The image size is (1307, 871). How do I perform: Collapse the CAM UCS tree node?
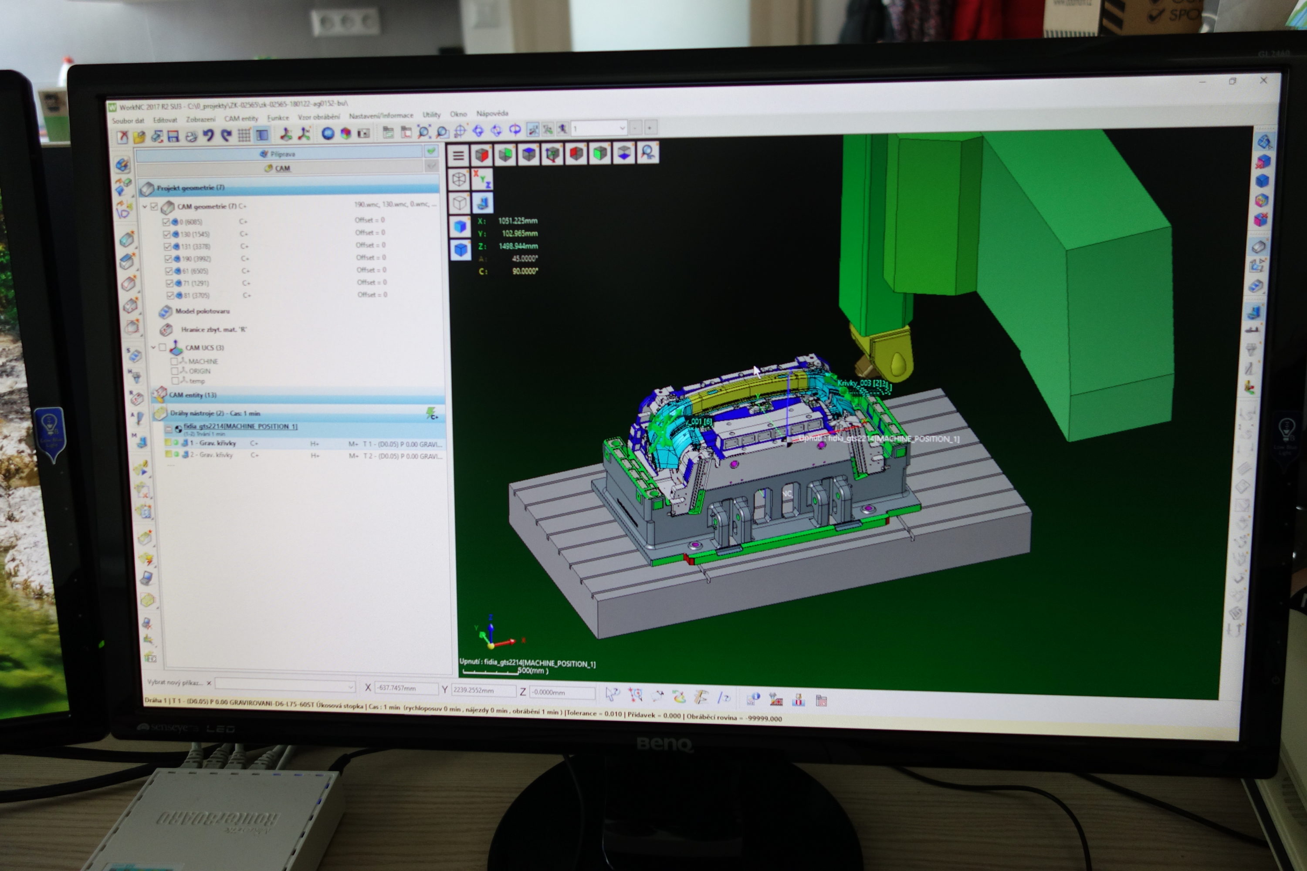154,348
